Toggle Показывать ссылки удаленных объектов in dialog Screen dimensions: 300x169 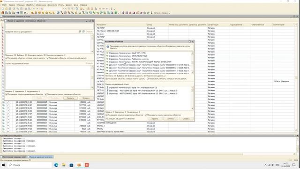pyautogui.click(x=146, y=115)
